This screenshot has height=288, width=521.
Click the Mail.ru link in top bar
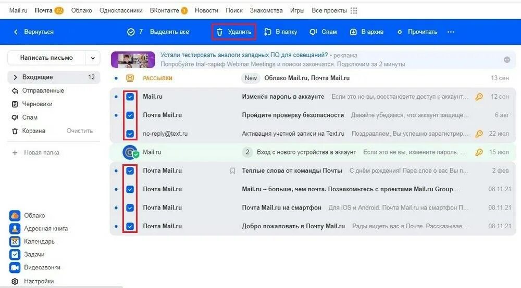click(x=18, y=10)
